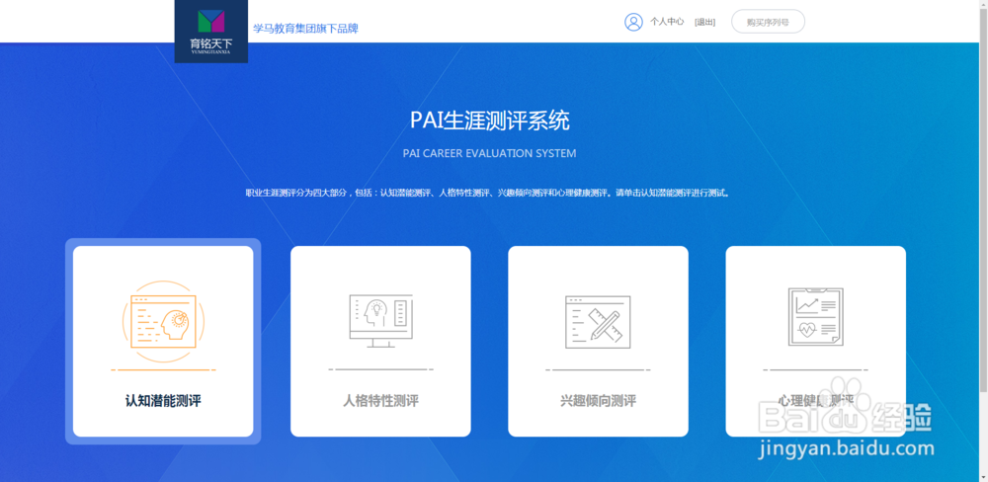Open the 兴趣倾向测评 card label
The image size is (988, 482).
[598, 401]
